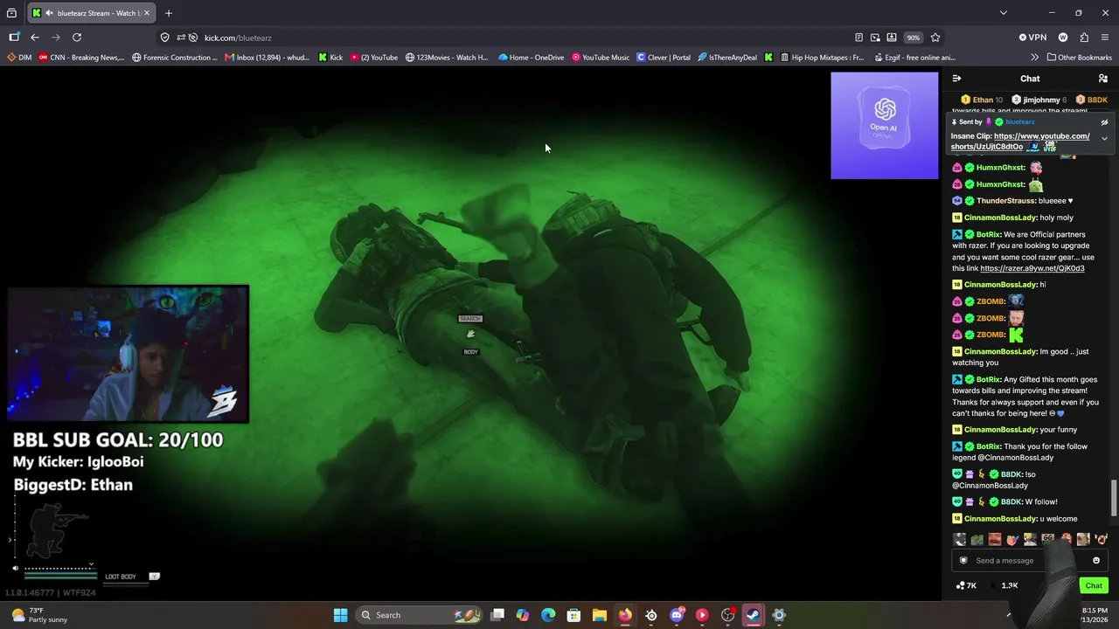Open BotRix's profile from the razer message
Viewport: 1119px width, 629px height.
pos(988,234)
